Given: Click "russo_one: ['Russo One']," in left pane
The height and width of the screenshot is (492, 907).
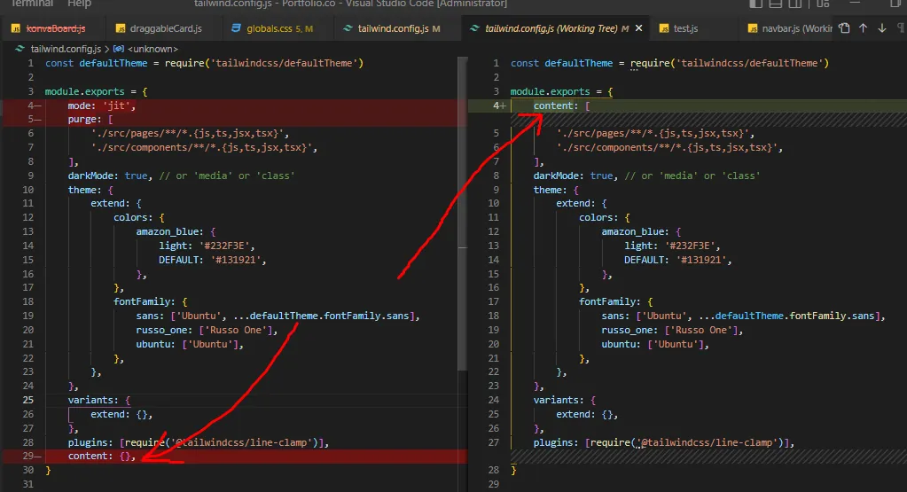Looking at the screenshot, I should coord(207,330).
